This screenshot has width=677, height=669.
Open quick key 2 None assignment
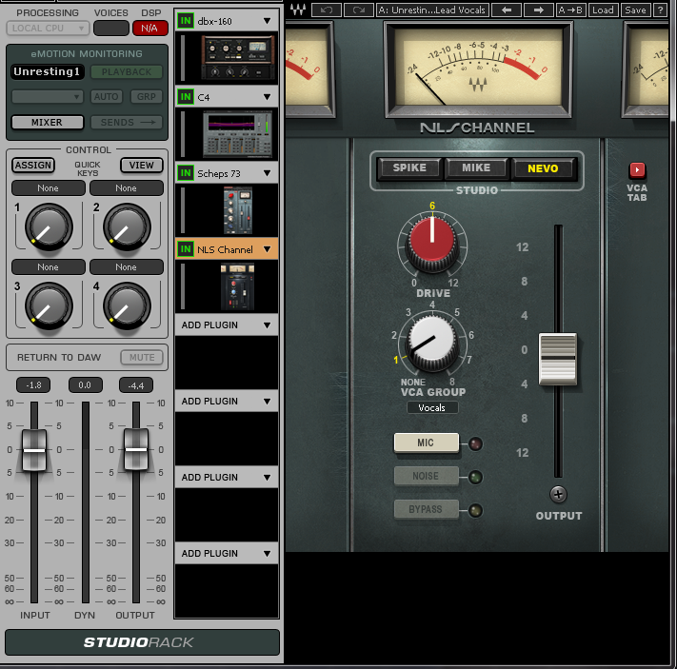tap(127, 188)
